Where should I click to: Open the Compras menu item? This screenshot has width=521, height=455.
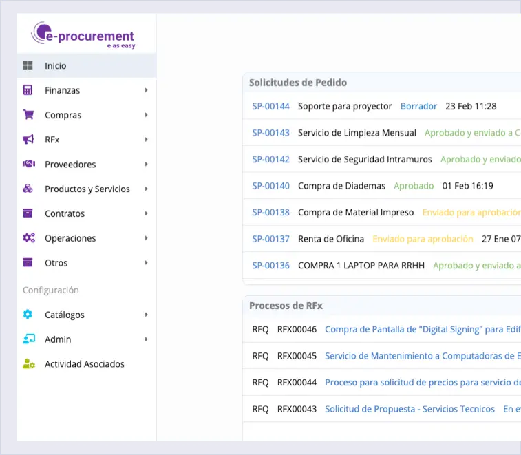63,115
